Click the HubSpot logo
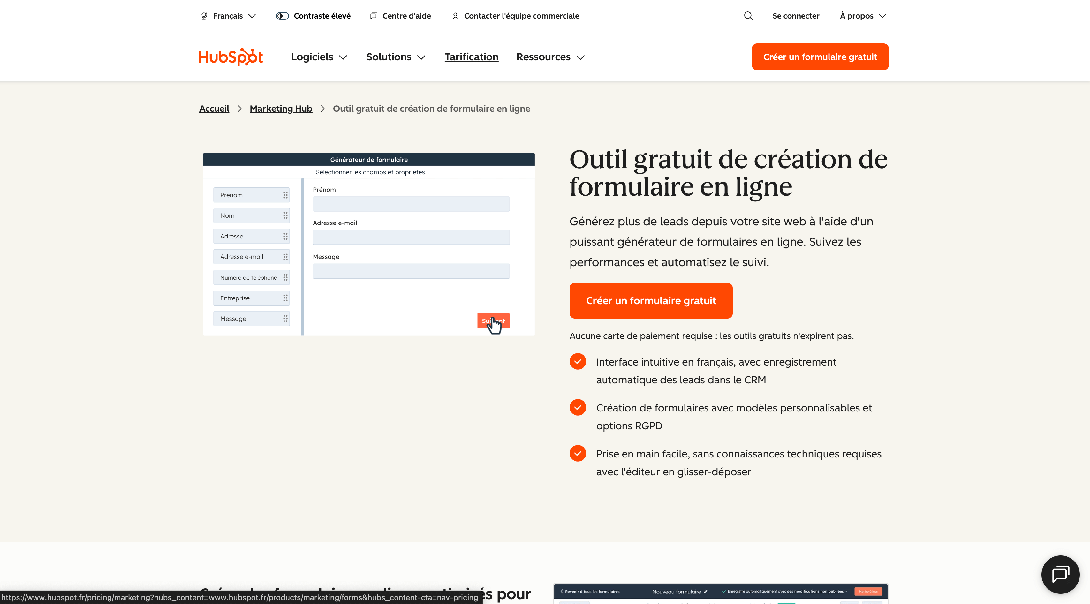The image size is (1090, 604). pyautogui.click(x=231, y=57)
